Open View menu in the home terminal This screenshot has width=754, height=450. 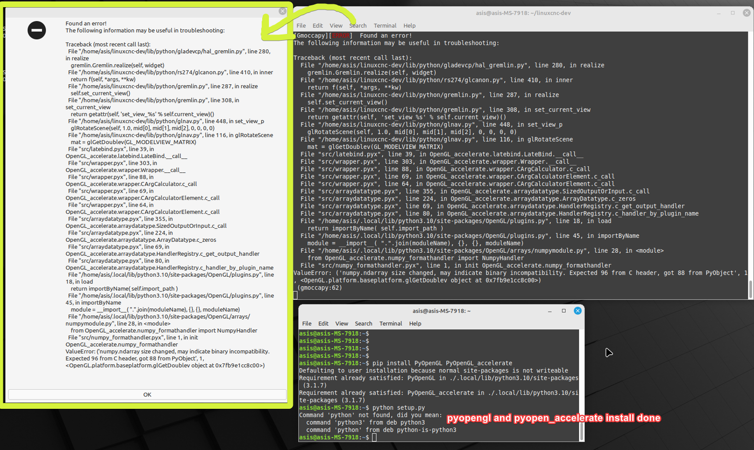point(342,324)
